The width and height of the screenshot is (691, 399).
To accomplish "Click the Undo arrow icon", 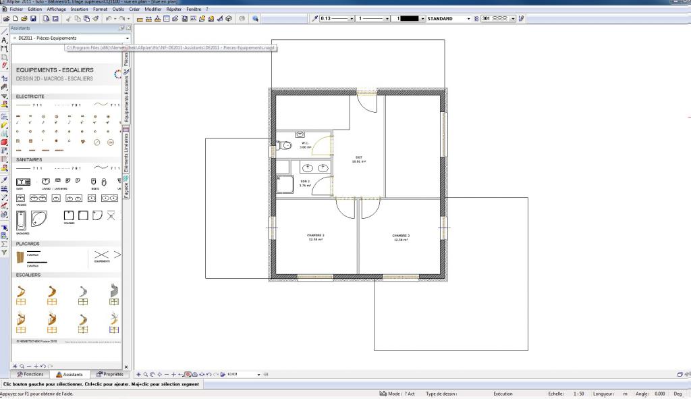I will [109, 19].
